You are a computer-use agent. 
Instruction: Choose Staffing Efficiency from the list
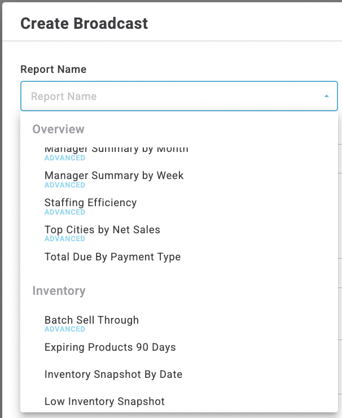coord(90,203)
